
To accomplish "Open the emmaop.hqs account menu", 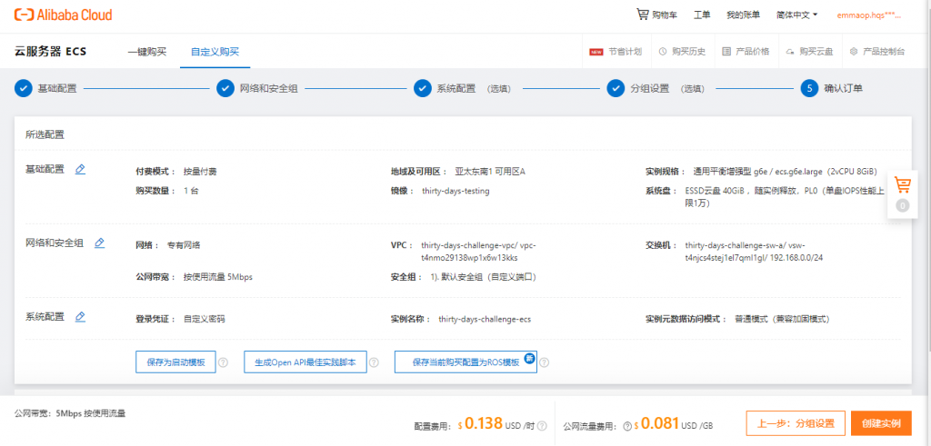I will click(869, 15).
